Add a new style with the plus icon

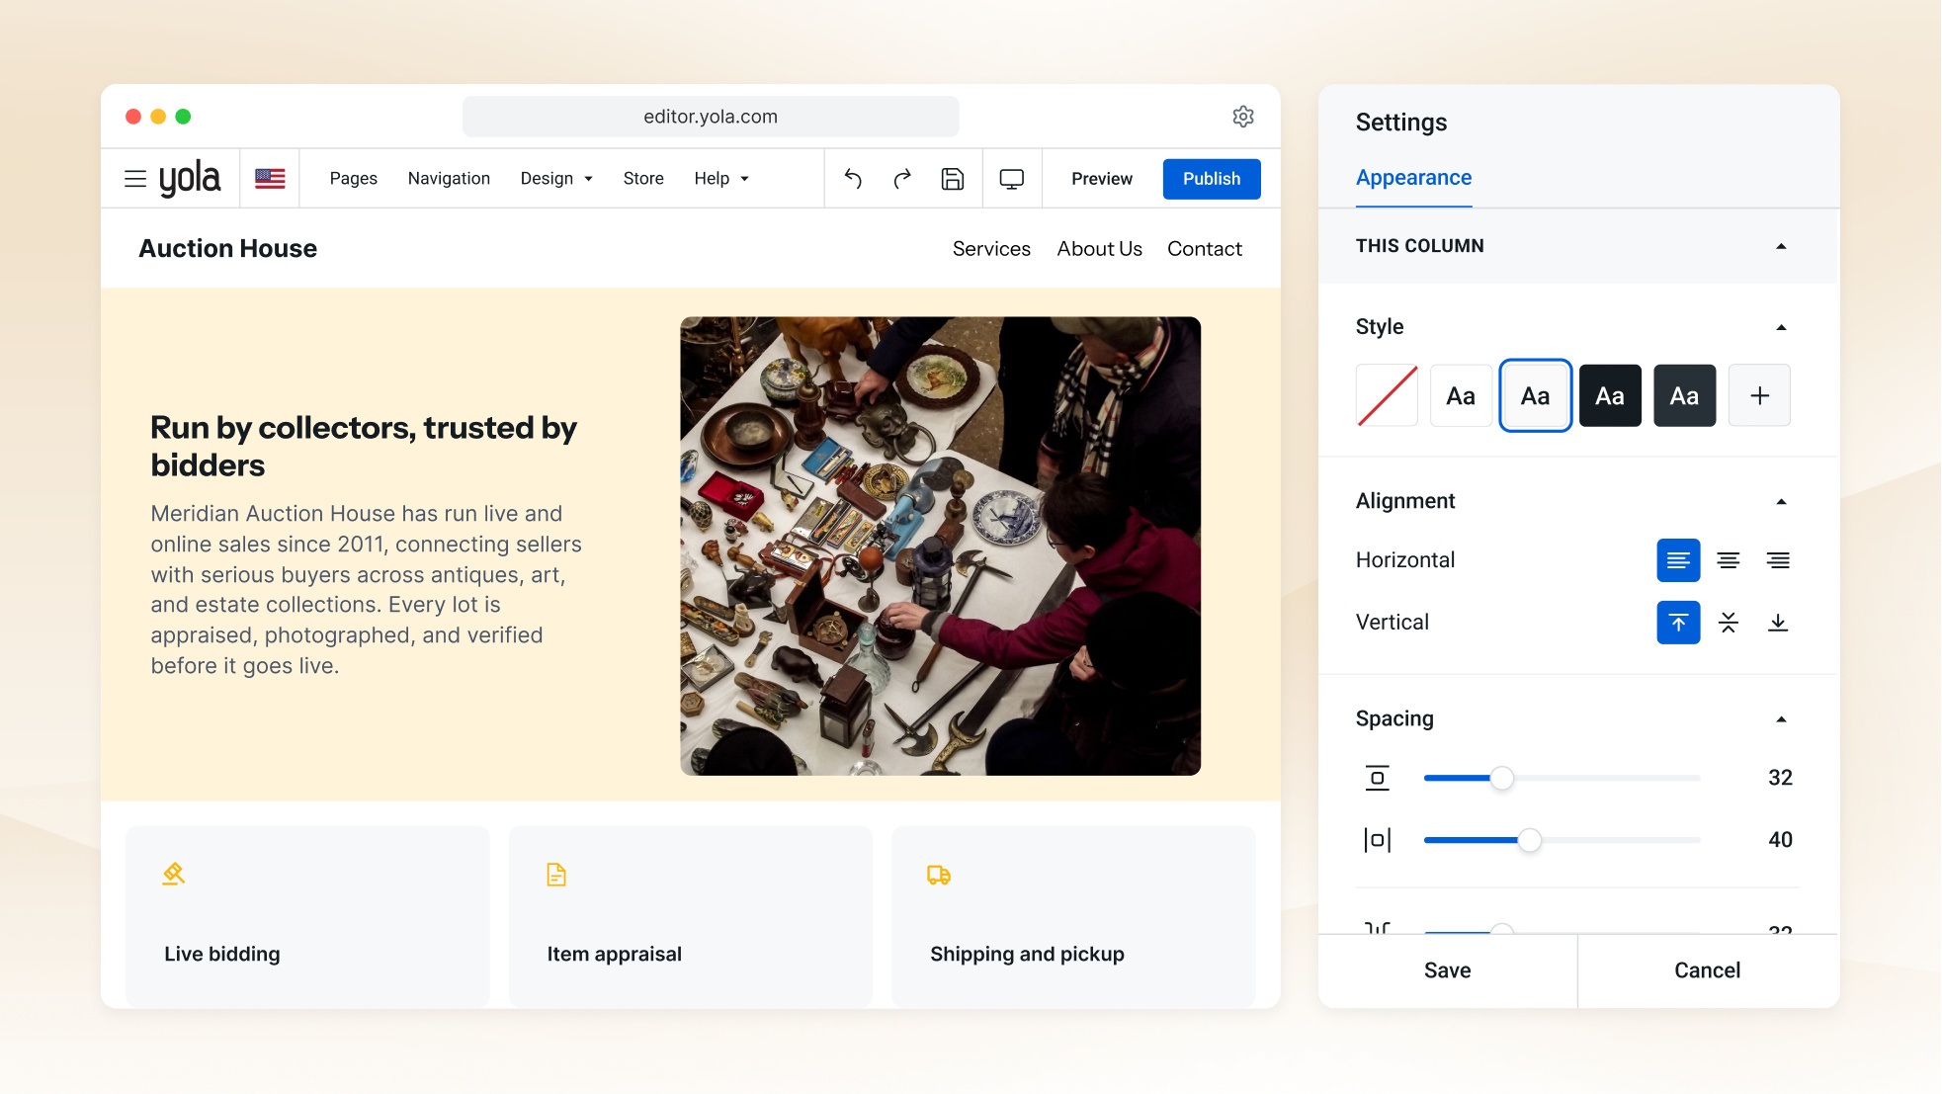[x=1759, y=396]
